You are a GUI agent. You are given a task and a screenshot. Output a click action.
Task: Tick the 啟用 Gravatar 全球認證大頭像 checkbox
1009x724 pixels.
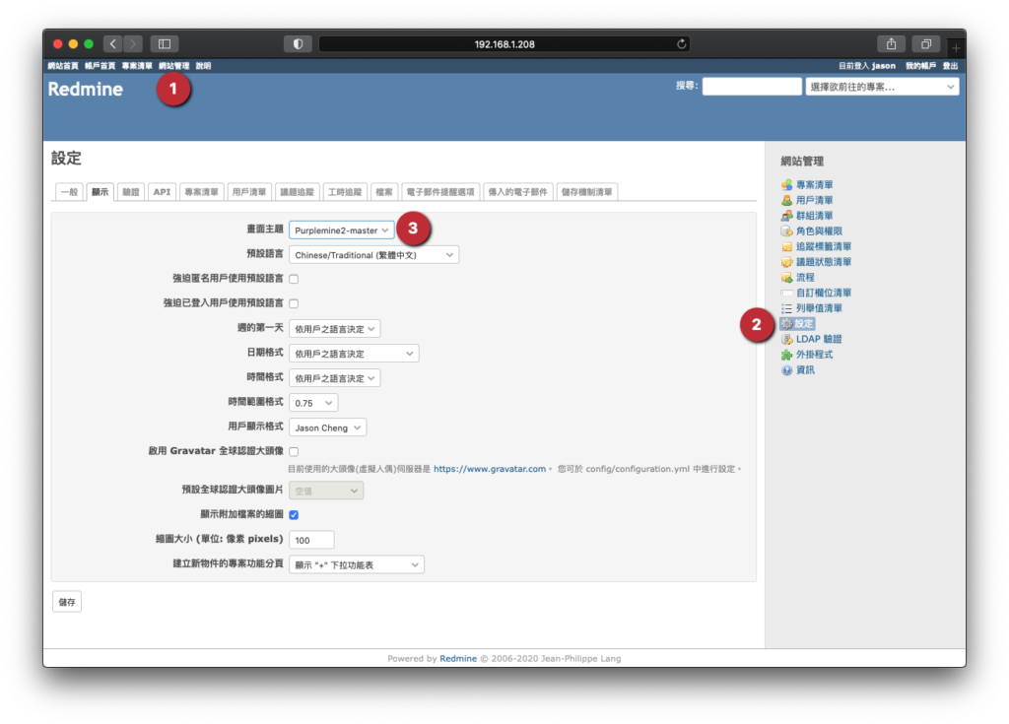point(294,451)
